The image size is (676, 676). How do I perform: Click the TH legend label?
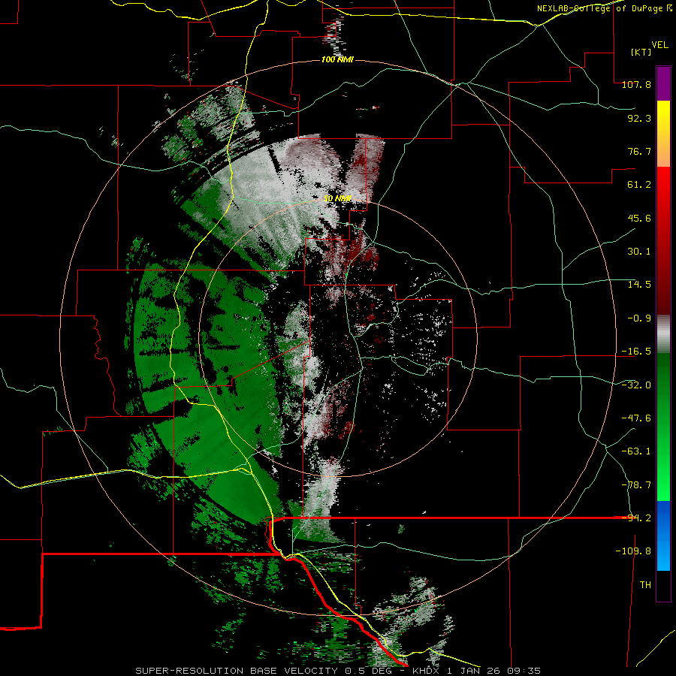[x=645, y=585]
